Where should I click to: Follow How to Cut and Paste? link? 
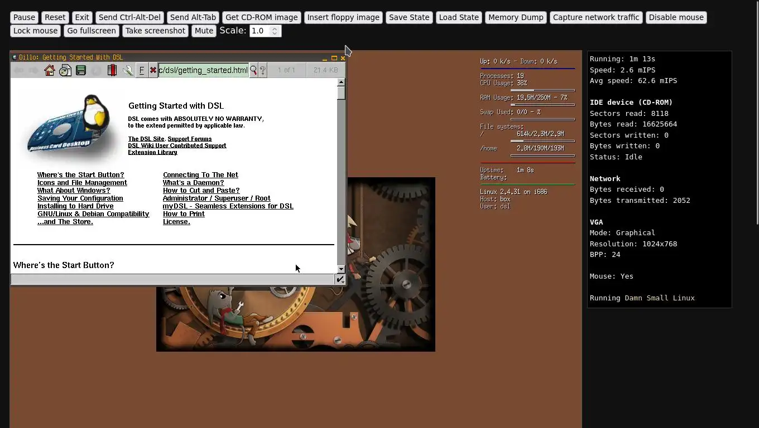201,191
